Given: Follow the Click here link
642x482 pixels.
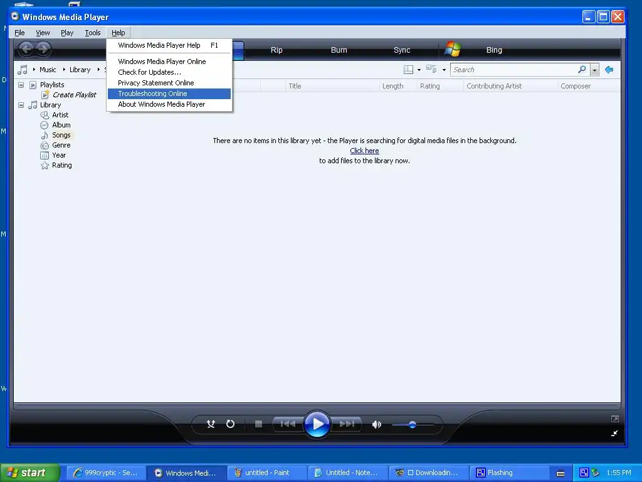Looking at the screenshot, I should [364, 151].
